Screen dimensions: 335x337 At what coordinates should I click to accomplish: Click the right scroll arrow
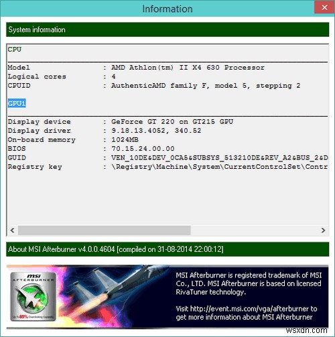tap(323, 230)
